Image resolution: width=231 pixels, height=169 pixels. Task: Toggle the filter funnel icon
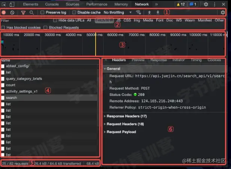click(x=23, y=13)
